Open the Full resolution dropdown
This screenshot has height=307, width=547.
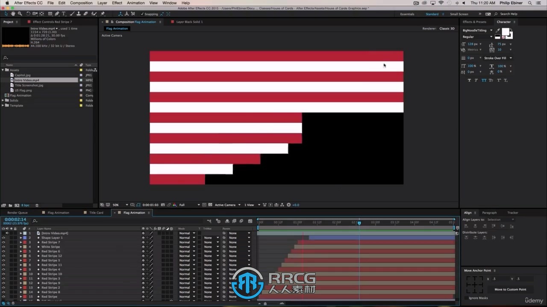pos(189,205)
